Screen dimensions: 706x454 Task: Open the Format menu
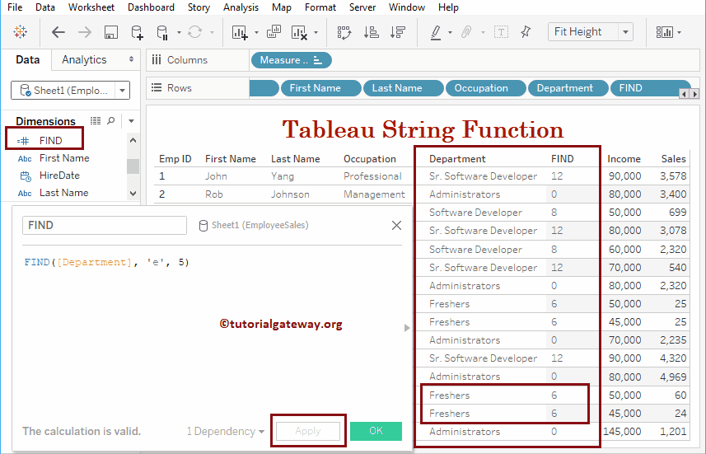coord(320,7)
